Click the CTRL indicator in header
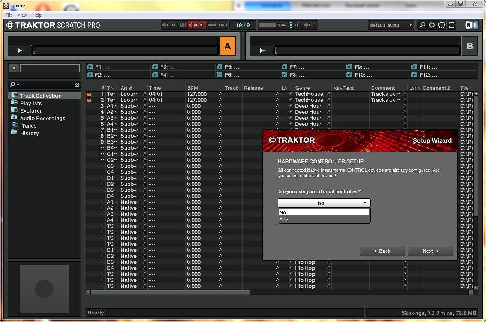486x322 pixels. 169,25
